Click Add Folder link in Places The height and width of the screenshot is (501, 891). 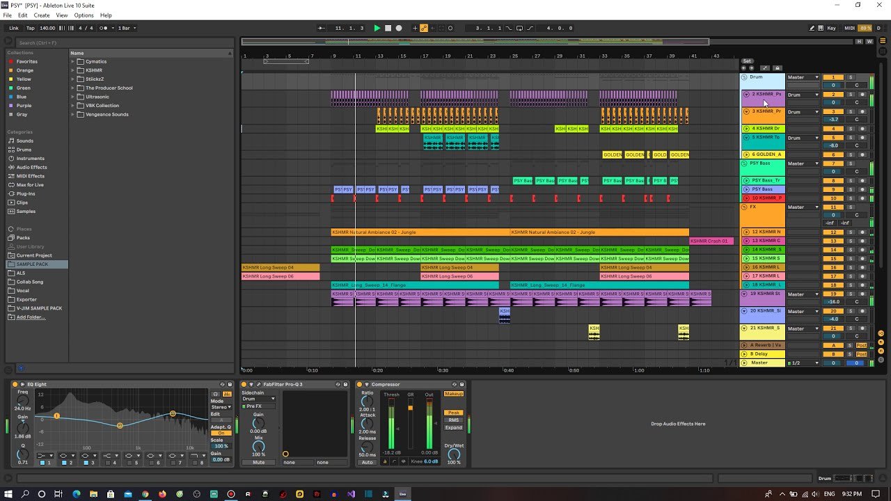coord(31,317)
